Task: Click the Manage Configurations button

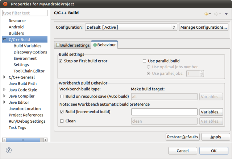Action: [203, 27]
